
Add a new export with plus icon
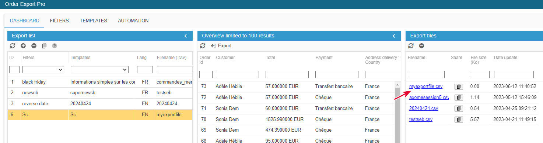point(23,46)
